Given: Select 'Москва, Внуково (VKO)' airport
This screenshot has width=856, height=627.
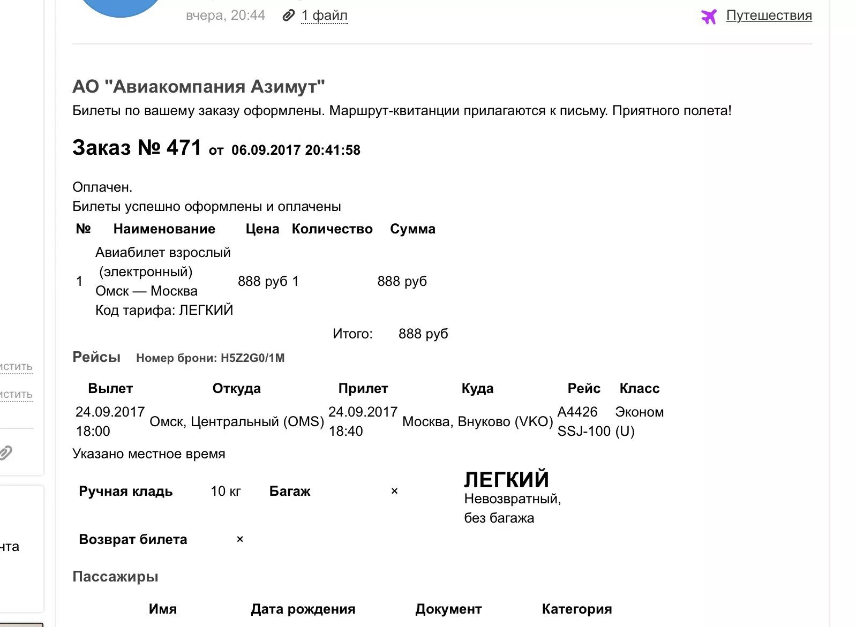Looking at the screenshot, I should [x=478, y=421].
